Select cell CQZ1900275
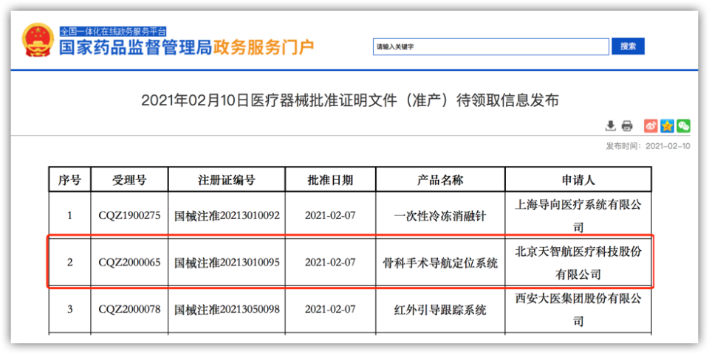The width and height of the screenshot is (709, 354). [x=129, y=215]
